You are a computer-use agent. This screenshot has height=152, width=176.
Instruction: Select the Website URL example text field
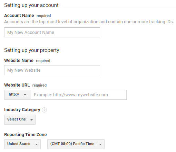[x=79, y=95]
